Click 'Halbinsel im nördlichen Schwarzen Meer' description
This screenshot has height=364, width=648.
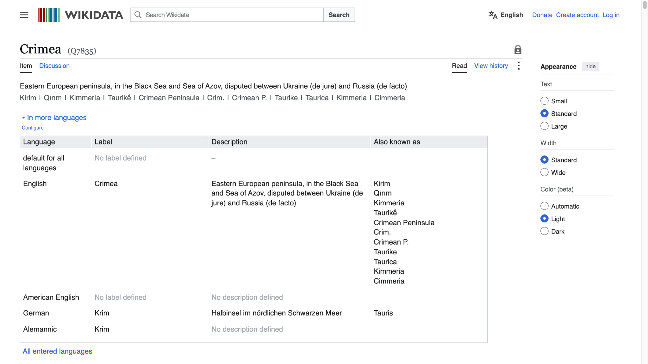277,313
